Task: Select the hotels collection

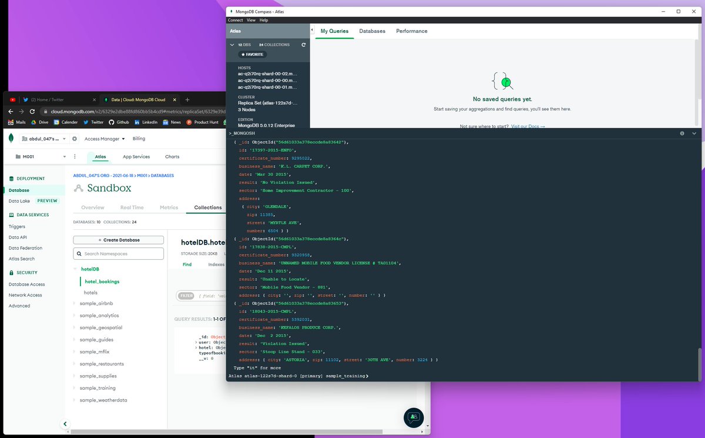Action: tap(90, 292)
